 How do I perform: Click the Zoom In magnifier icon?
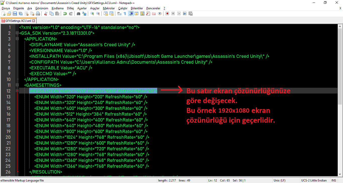[92, 14]
